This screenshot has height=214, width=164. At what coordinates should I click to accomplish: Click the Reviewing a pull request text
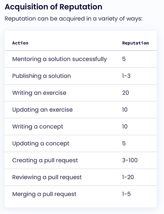47,177
